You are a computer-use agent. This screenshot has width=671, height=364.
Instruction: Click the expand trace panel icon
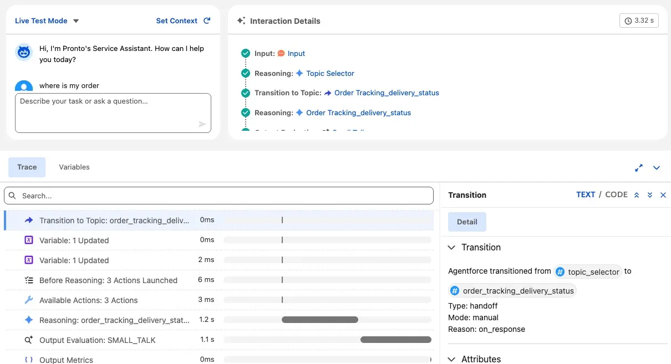(x=639, y=167)
